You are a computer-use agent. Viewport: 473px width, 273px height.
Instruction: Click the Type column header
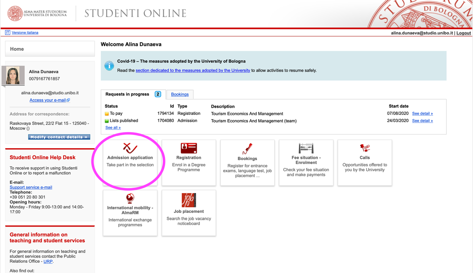182,106
